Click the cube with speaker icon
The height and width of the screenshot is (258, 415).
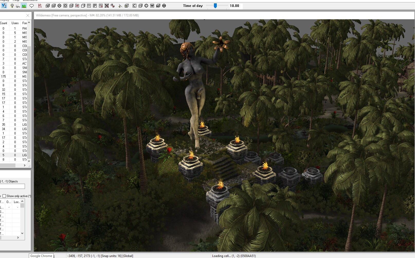click(x=127, y=6)
